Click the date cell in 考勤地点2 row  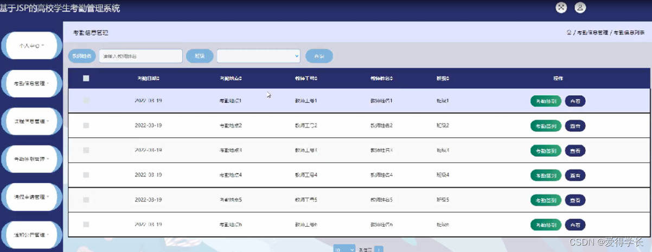pos(148,125)
